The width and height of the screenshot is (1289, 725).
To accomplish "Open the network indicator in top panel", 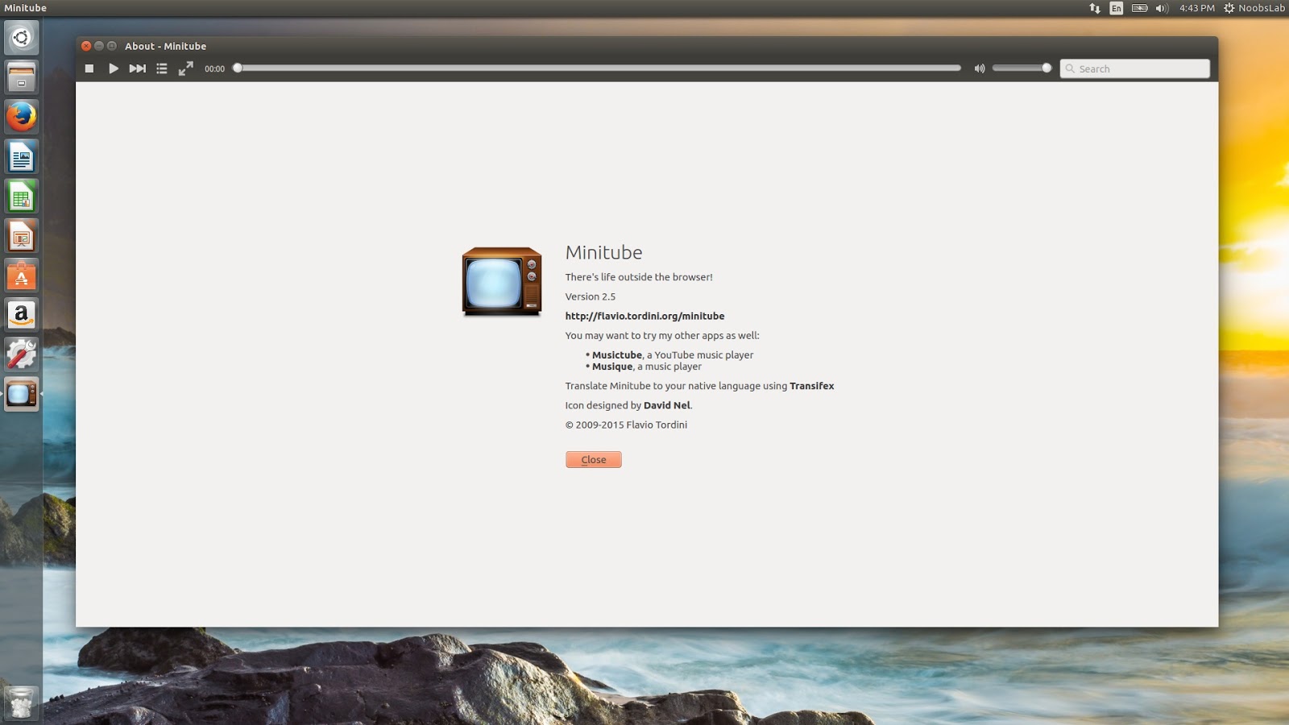I will click(1095, 8).
